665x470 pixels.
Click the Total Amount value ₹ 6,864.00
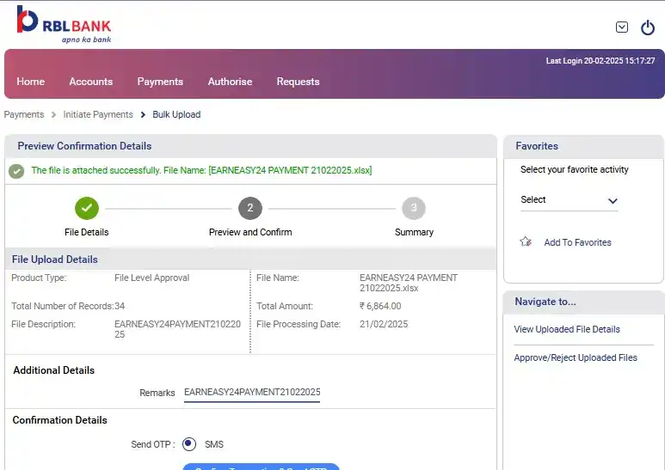380,306
